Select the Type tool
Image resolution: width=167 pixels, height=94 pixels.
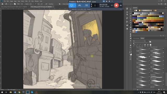[130, 41]
